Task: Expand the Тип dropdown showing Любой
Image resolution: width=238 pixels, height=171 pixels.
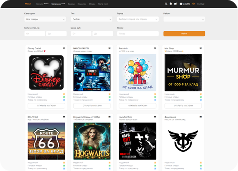Action: tap(91, 19)
